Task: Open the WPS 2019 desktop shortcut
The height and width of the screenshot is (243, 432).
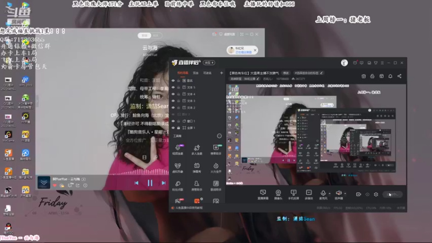Action: click(25, 82)
